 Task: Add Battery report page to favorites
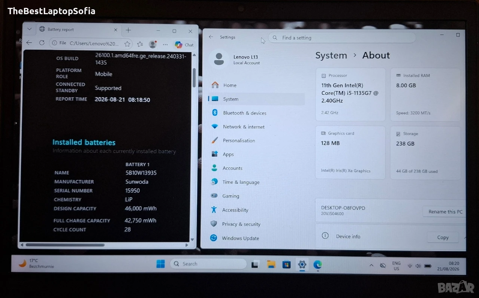coord(127,44)
